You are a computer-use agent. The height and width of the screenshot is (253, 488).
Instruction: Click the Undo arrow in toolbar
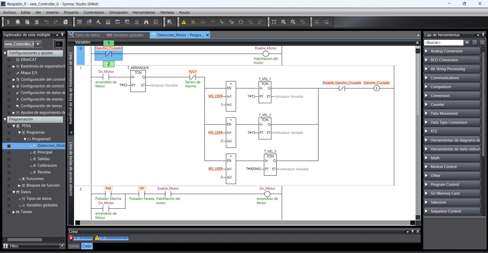(46, 22)
